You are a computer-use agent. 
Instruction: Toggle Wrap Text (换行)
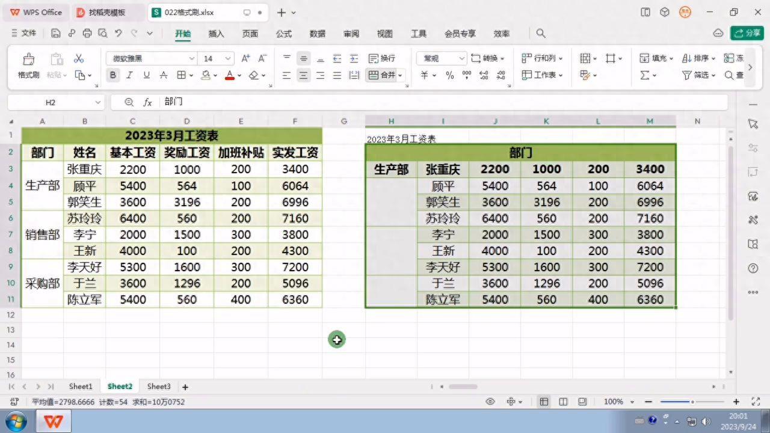[382, 58]
